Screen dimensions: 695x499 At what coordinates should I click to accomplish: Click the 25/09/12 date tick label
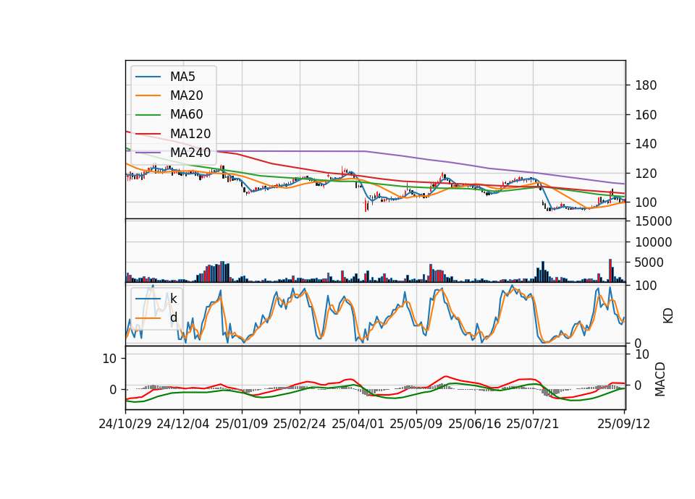(x=623, y=425)
